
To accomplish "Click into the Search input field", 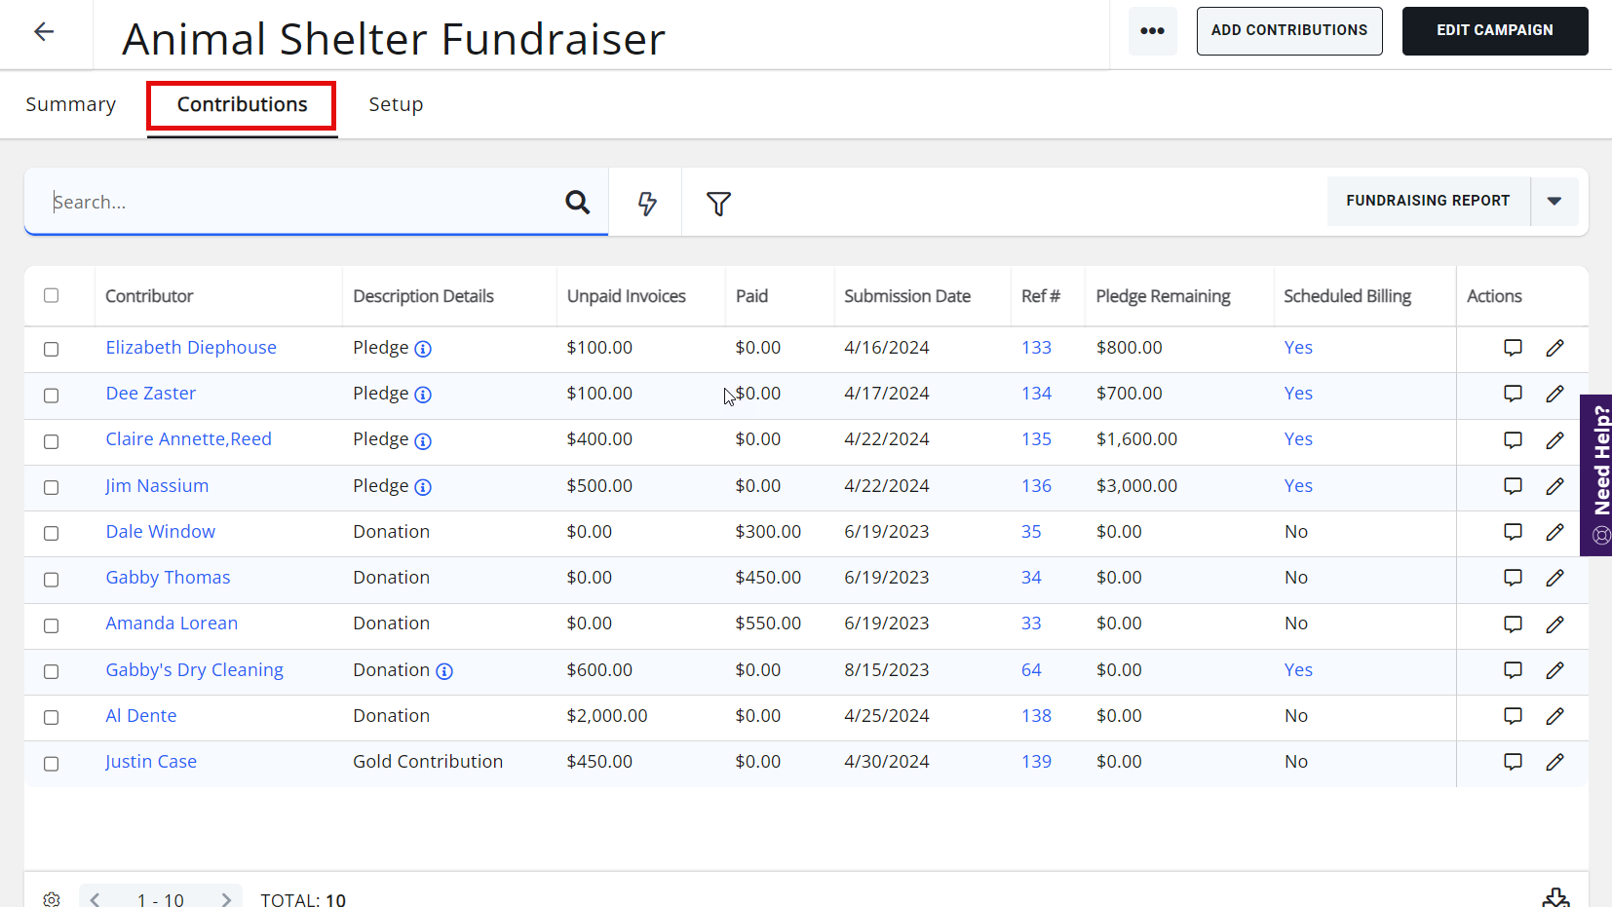I will pos(302,202).
